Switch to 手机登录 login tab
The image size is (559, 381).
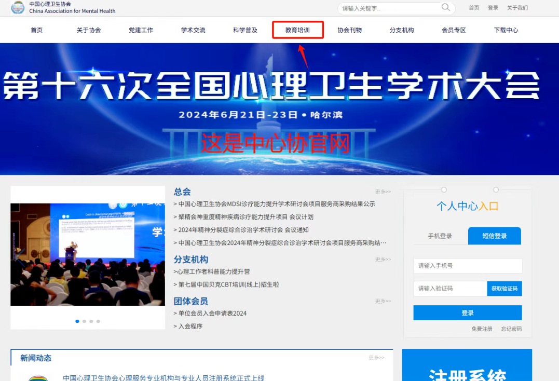[x=440, y=236]
